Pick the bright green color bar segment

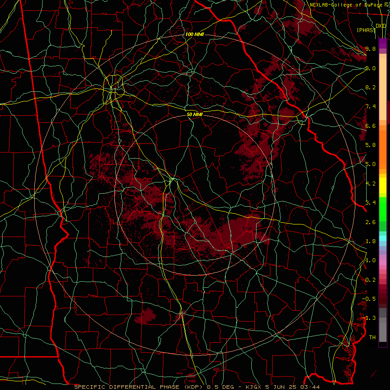click(x=383, y=209)
